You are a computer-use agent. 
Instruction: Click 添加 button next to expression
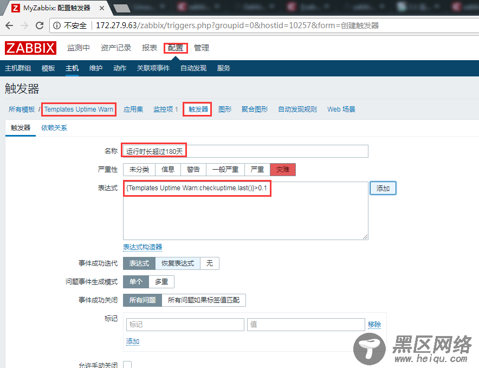click(383, 188)
